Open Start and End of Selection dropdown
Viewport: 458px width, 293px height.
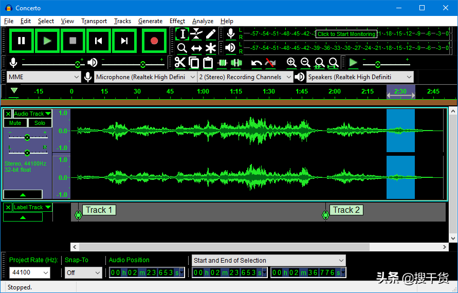[x=269, y=260]
